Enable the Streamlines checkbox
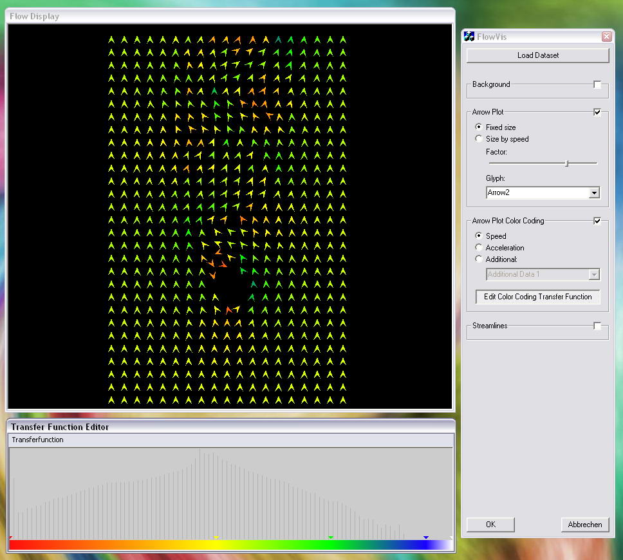Image resolution: width=623 pixels, height=560 pixels. [597, 326]
